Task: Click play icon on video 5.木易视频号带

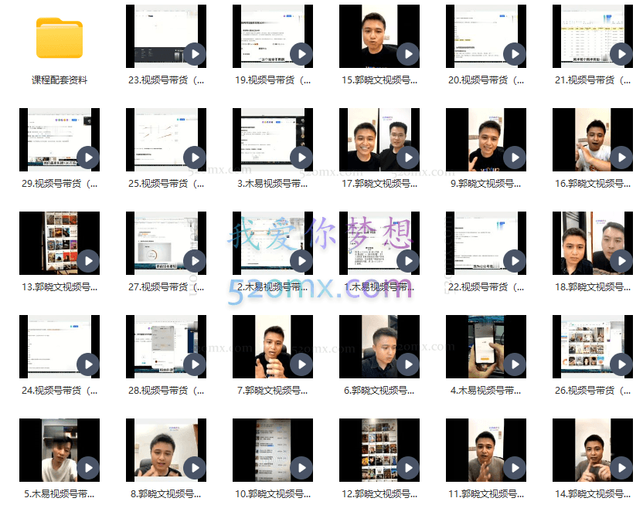Action: coord(88,468)
